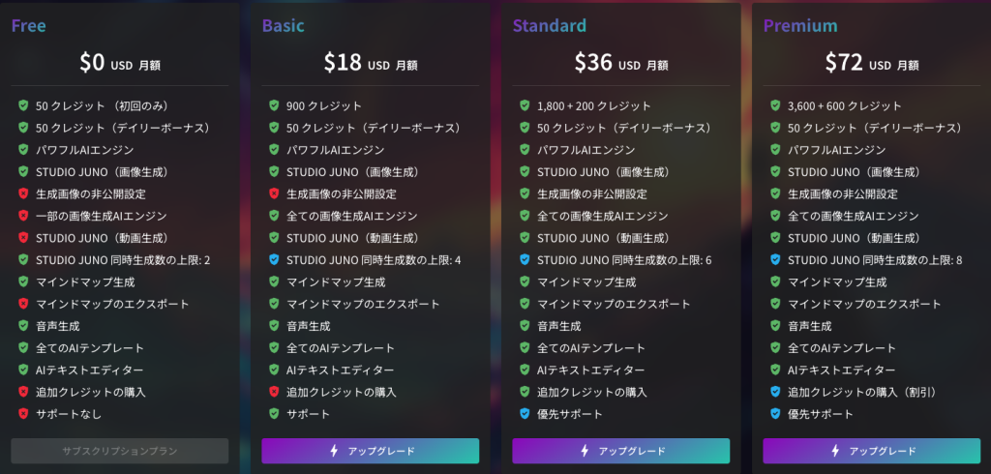Viewport: 991px width, 474px height.
Task: Click 1,800 + 200 クレジット feature text
Action: [x=593, y=105]
